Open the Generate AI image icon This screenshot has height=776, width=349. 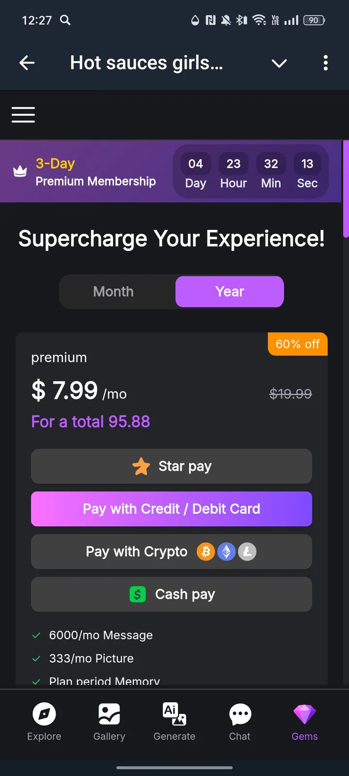174,714
